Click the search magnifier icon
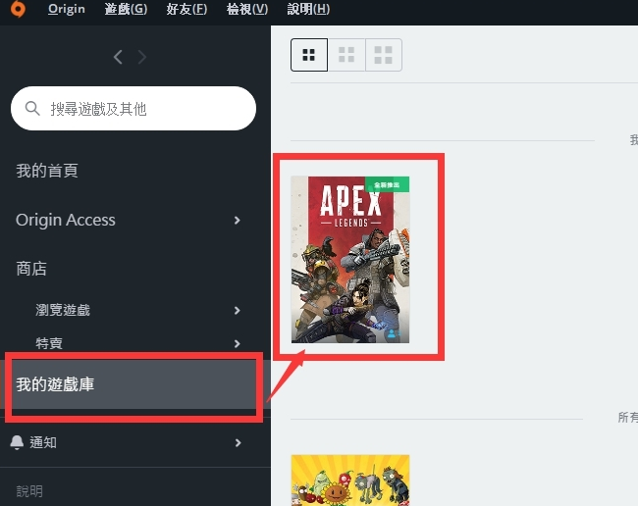Viewport: 638px width, 506px height. [x=32, y=109]
